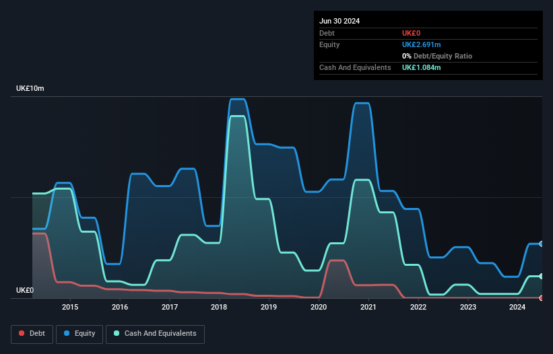Viewport: 553px width, 354px height.
Task: Click the 2017 x-axis label
Action: (x=170, y=307)
